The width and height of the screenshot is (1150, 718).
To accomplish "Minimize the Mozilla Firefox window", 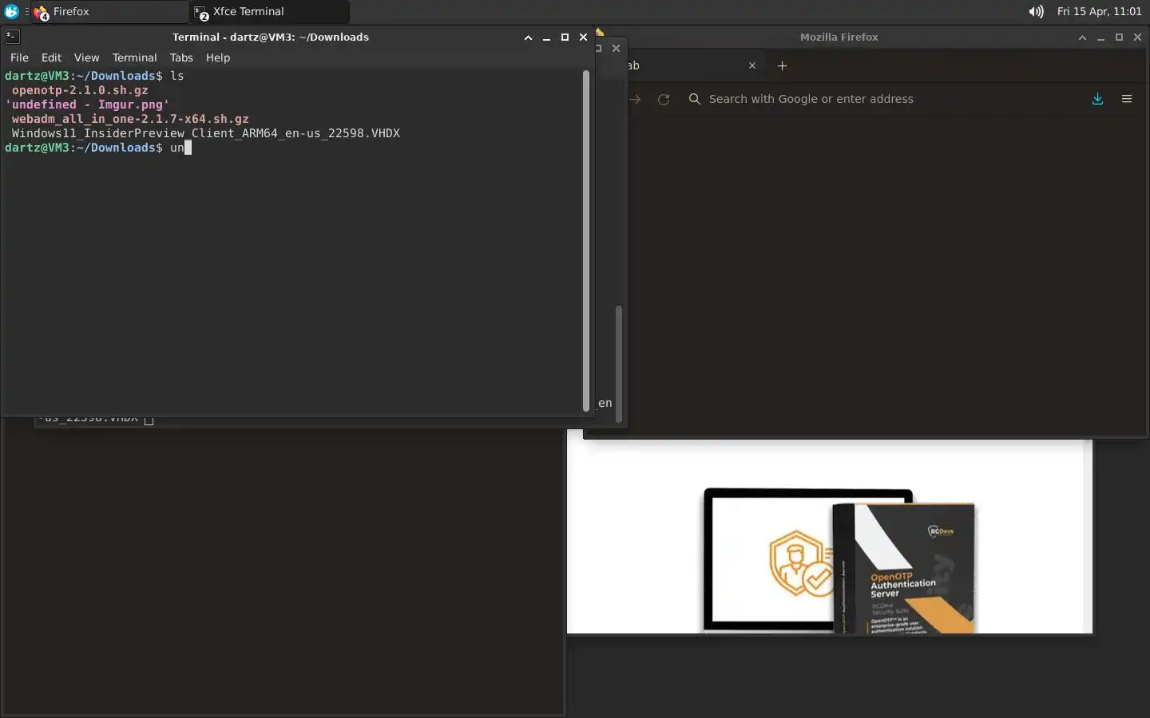I will click(x=1100, y=37).
